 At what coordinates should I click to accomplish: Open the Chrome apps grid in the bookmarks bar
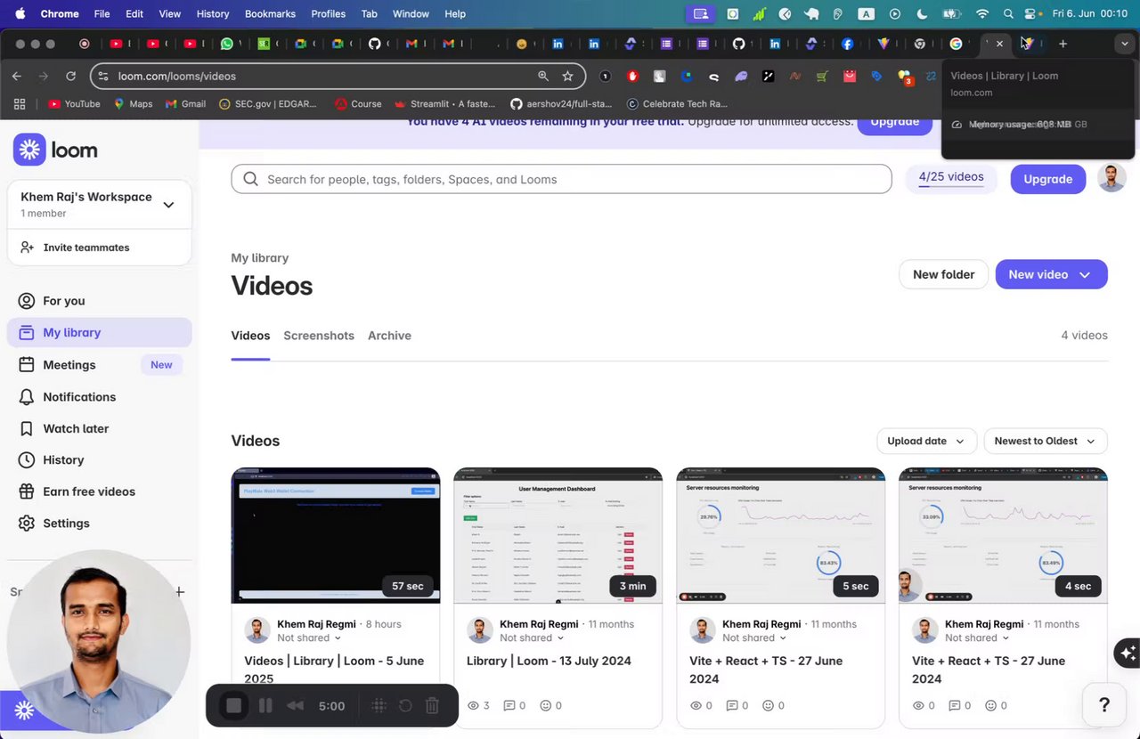pos(20,104)
